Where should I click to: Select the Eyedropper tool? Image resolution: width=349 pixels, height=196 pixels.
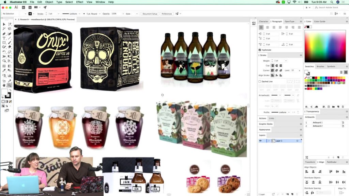pyautogui.click(x=4, y=70)
